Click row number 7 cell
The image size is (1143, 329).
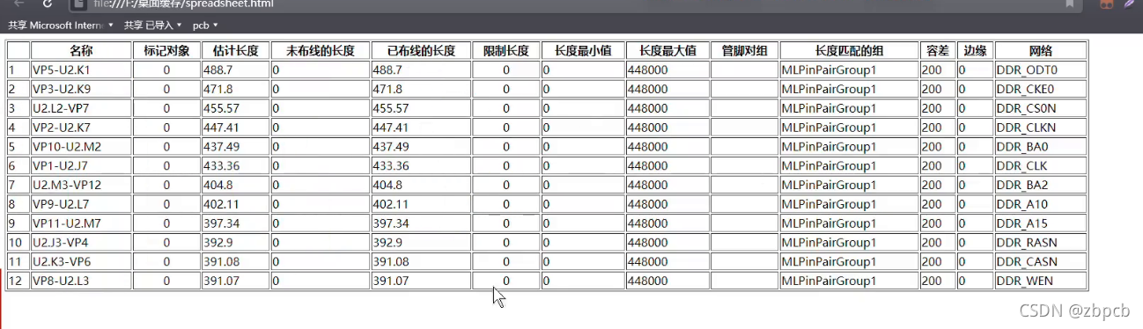pos(18,185)
